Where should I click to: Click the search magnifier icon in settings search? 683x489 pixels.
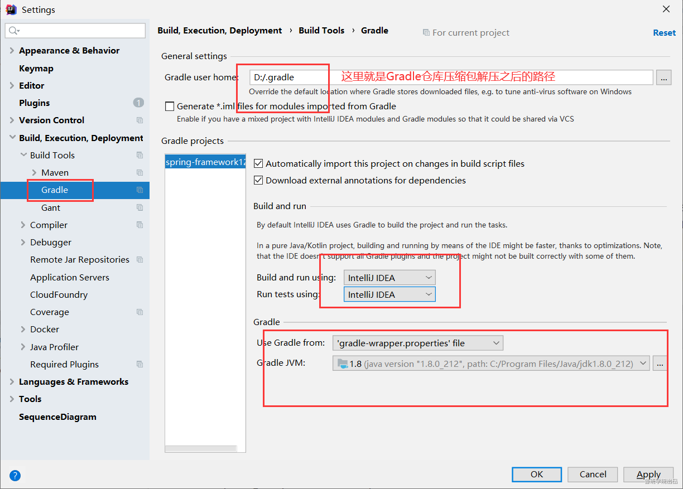click(14, 31)
